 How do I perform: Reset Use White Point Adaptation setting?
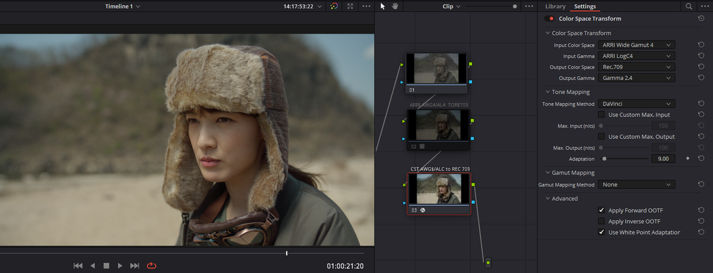[701, 232]
